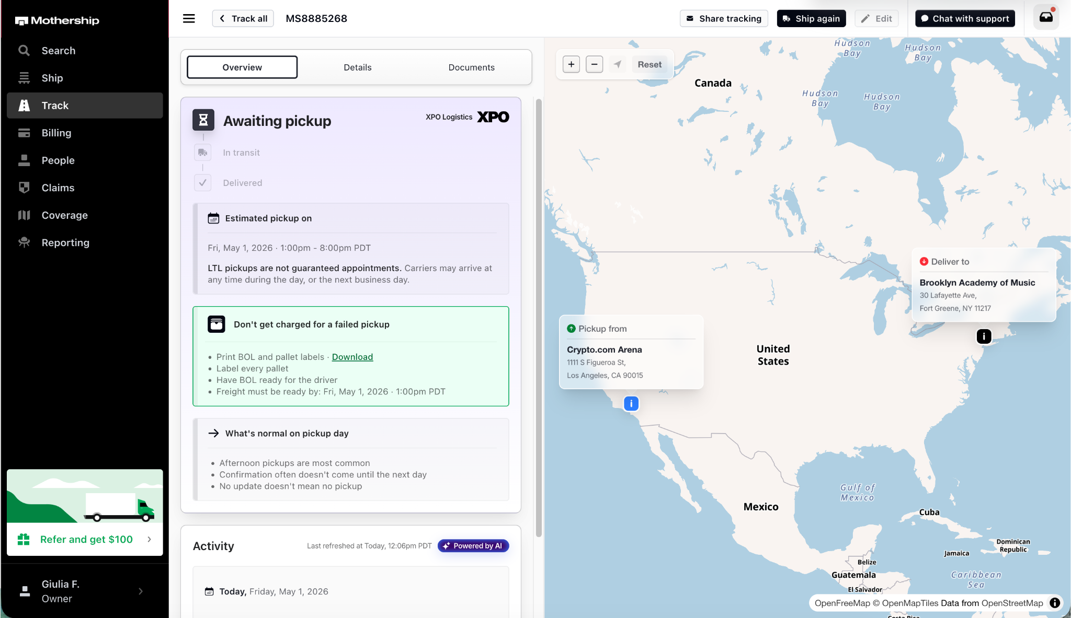1071x618 pixels.
Task: Click the Share tracking button
Action: (724, 19)
